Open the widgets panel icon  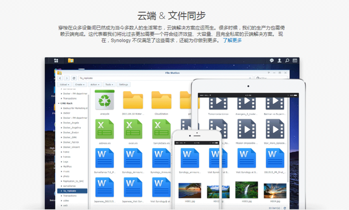coord(295,61)
